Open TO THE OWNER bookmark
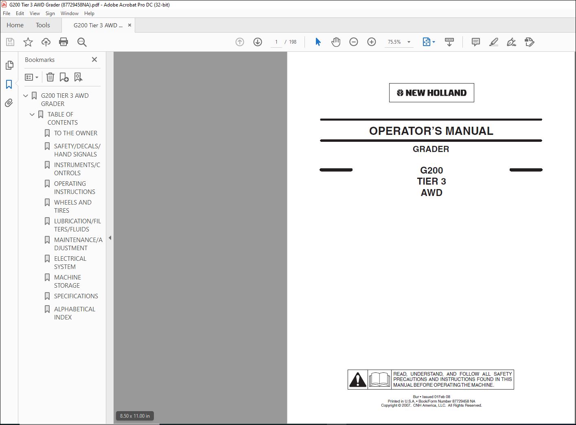This screenshot has height=425, width=576. point(76,133)
